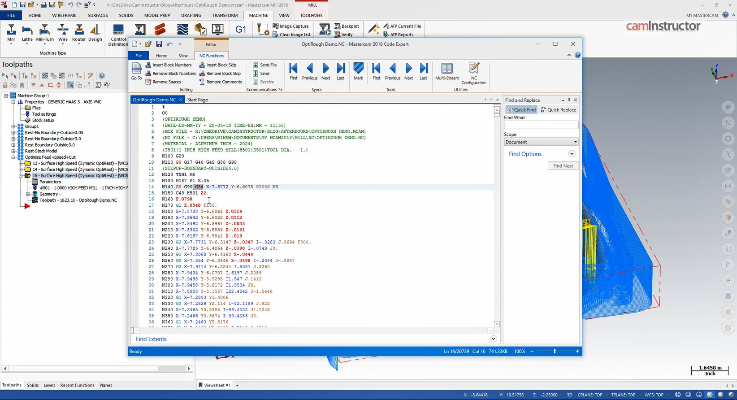Image resolution: width=737 pixels, height=400 pixels.
Task: Expand operation 13 Surface High Speed
Action: [21, 163]
